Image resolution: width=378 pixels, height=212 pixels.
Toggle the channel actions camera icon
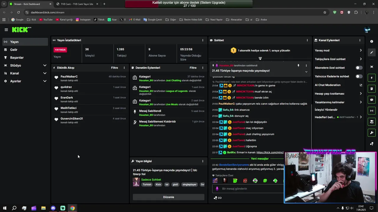pos(372,122)
